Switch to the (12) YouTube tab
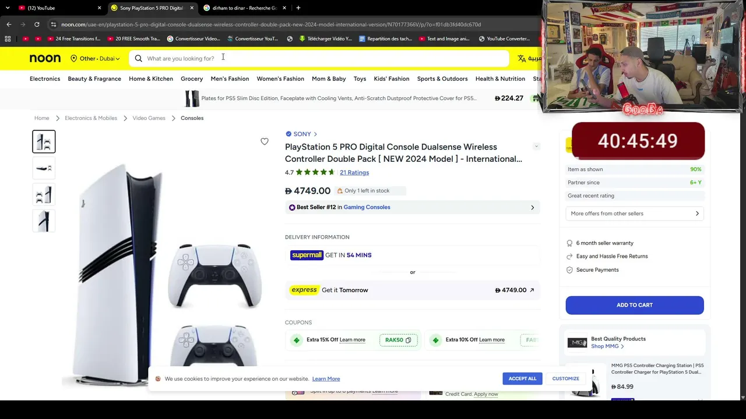This screenshot has width=746, height=419. click(58, 8)
